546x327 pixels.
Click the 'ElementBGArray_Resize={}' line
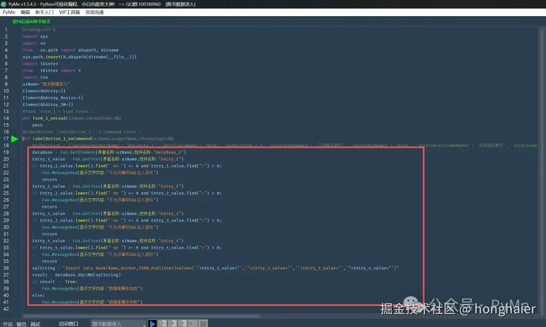53,98
